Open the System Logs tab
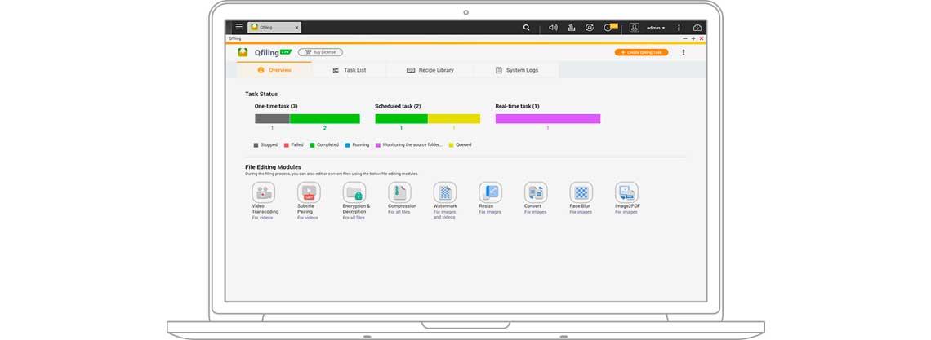Screen dimensions: 931x340 [x=517, y=70]
